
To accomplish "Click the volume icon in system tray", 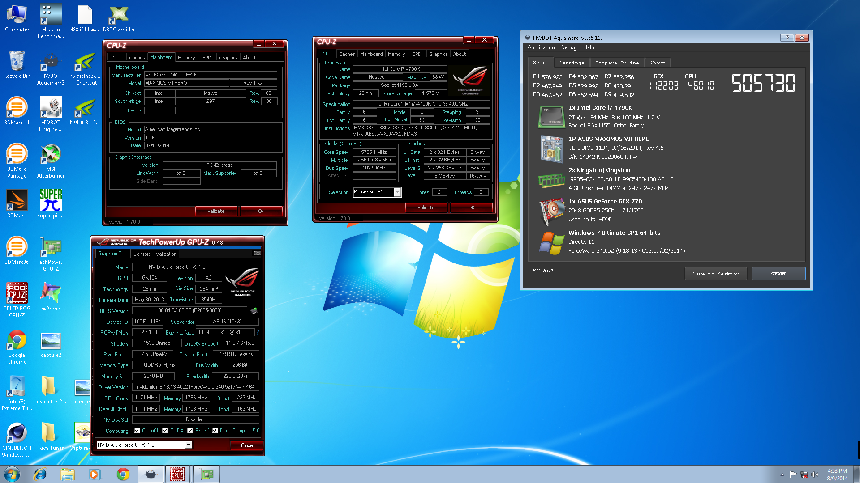I will click(x=815, y=475).
